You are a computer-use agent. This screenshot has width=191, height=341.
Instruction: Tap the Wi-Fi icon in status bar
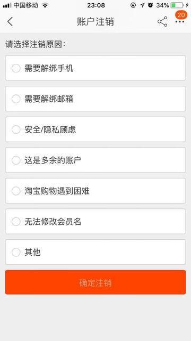click(x=45, y=5)
